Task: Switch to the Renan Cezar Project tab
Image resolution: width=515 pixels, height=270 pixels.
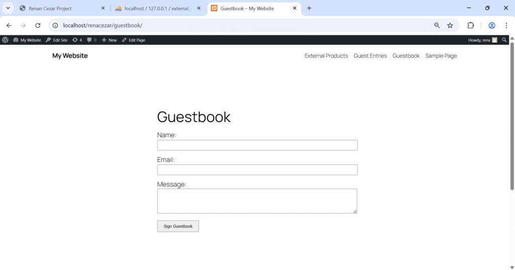Action: [x=55, y=9]
